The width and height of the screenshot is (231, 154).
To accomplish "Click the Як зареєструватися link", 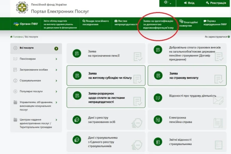I will pyautogui.click(x=216, y=37).
